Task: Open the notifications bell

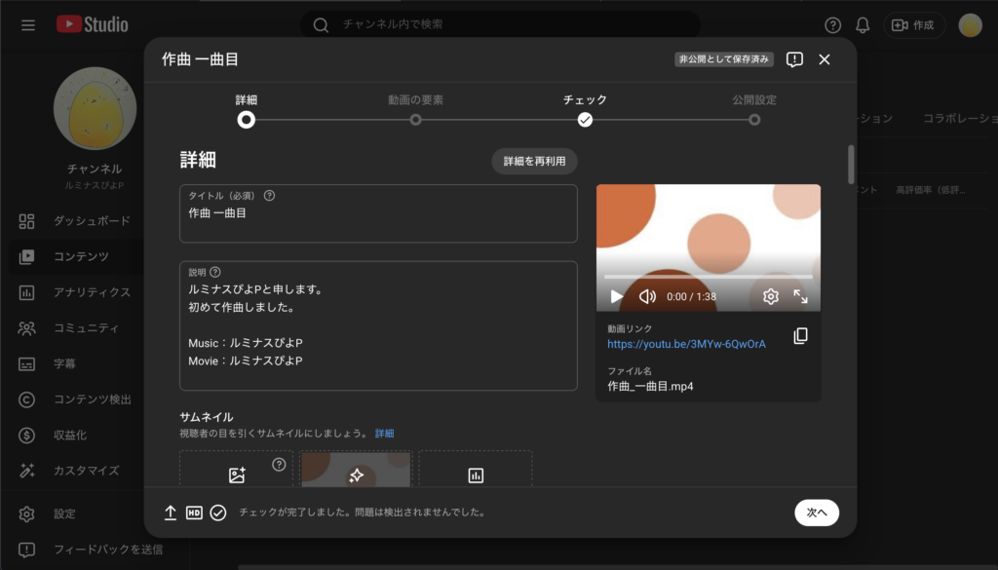Action: (863, 25)
